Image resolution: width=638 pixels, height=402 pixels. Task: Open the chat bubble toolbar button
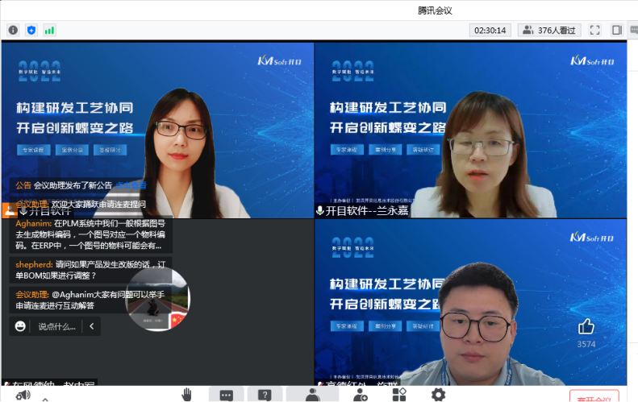tap(226, 395)
